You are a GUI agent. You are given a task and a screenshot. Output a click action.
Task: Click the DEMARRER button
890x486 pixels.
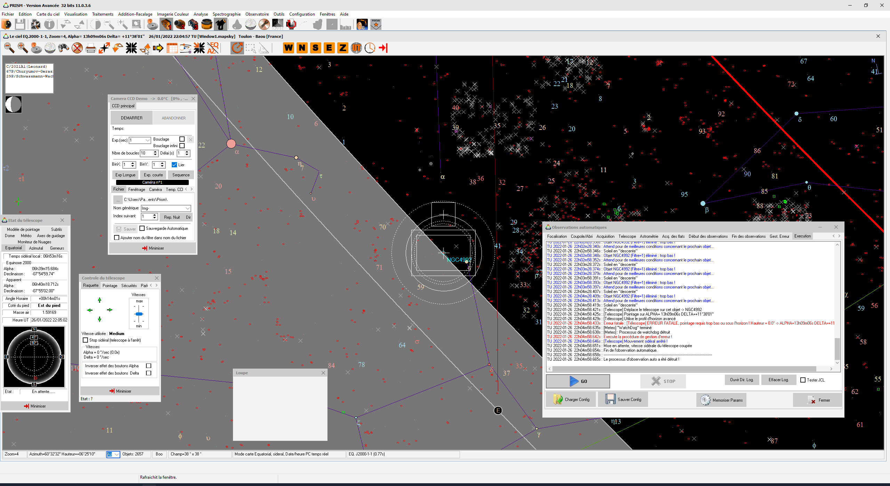click(x=131, y=118)
